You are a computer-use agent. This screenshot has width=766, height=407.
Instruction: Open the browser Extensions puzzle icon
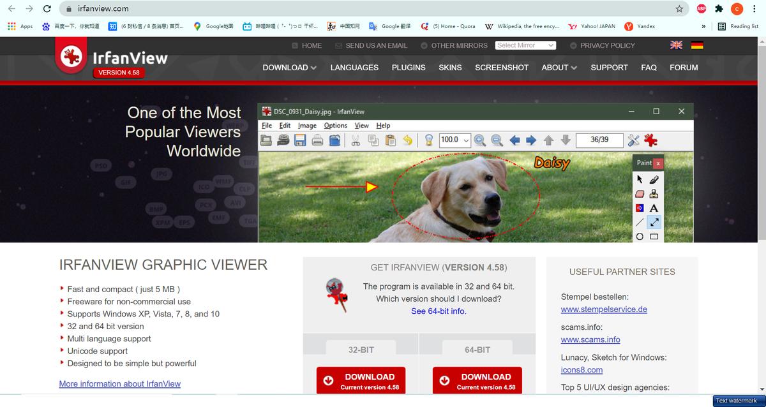click(x=719, y=9)
